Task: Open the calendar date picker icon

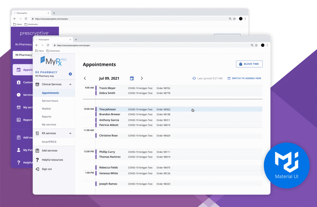Action: click(x=132, y=78)
